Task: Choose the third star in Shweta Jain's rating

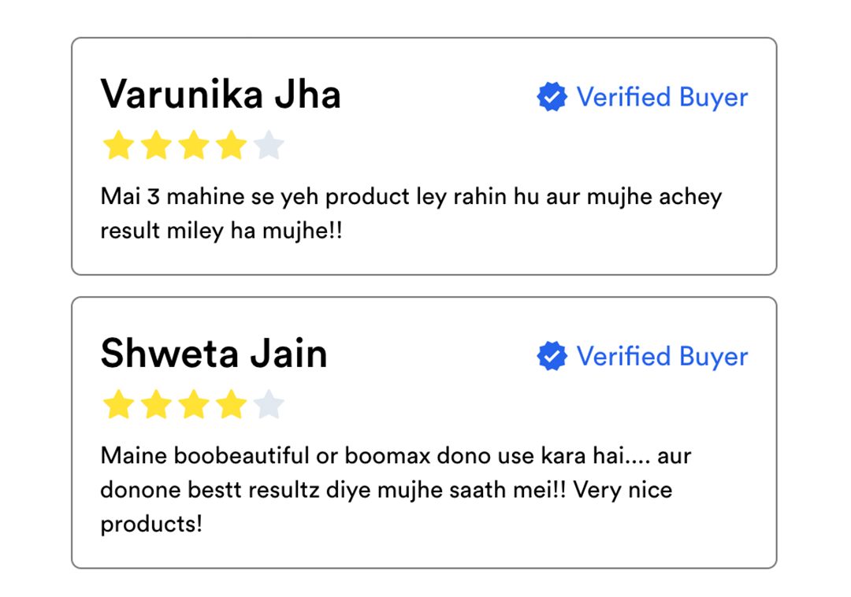Action: [193, 406]
